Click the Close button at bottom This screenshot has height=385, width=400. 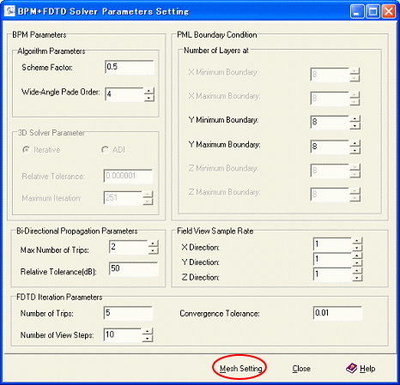[301, 369]
